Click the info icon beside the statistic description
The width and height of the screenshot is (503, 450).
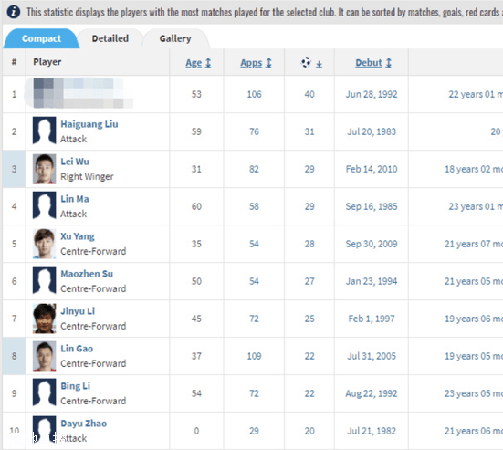(14, 12)
